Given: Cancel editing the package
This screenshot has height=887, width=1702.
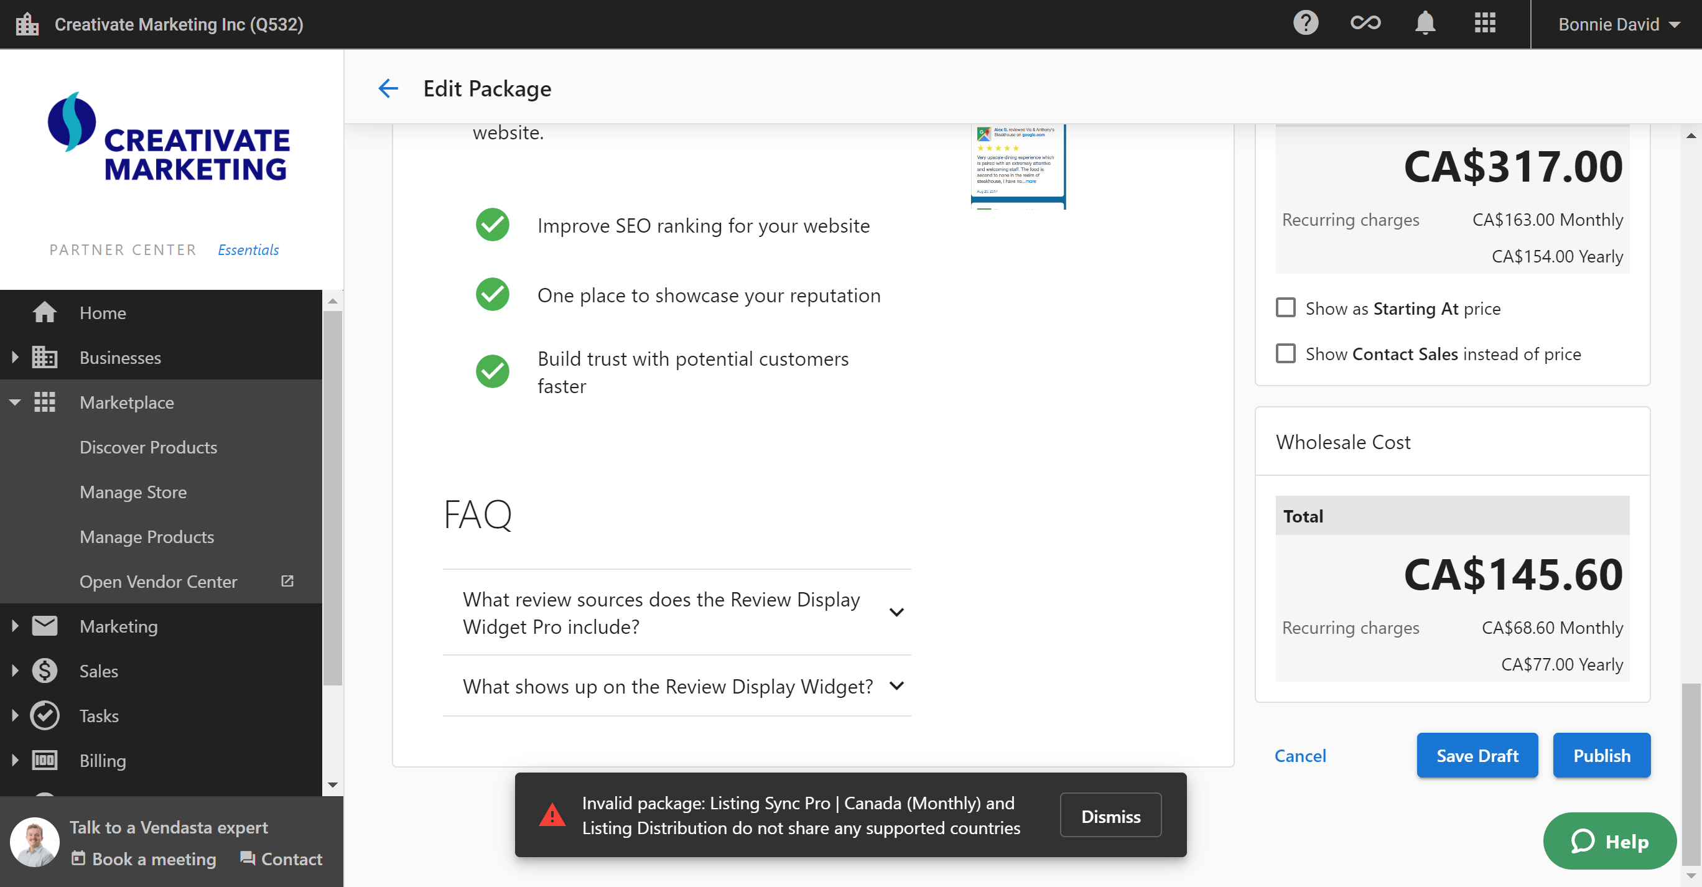Looking at the screenshot, I should 1300,756.
